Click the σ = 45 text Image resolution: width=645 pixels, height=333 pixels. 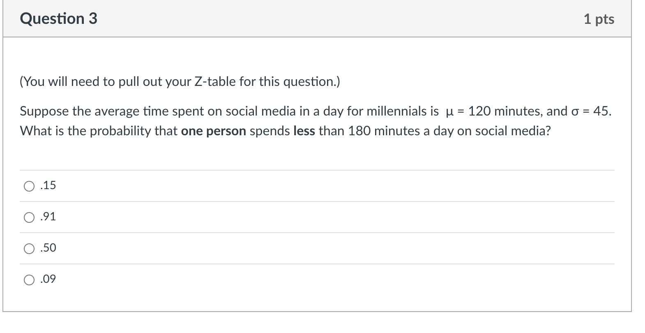[x=592, y=111]
